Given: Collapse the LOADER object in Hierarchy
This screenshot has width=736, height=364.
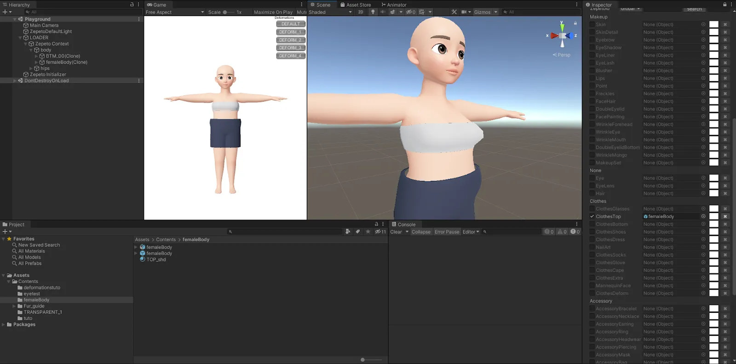Looking at the screenshot, I should point(20,38).
